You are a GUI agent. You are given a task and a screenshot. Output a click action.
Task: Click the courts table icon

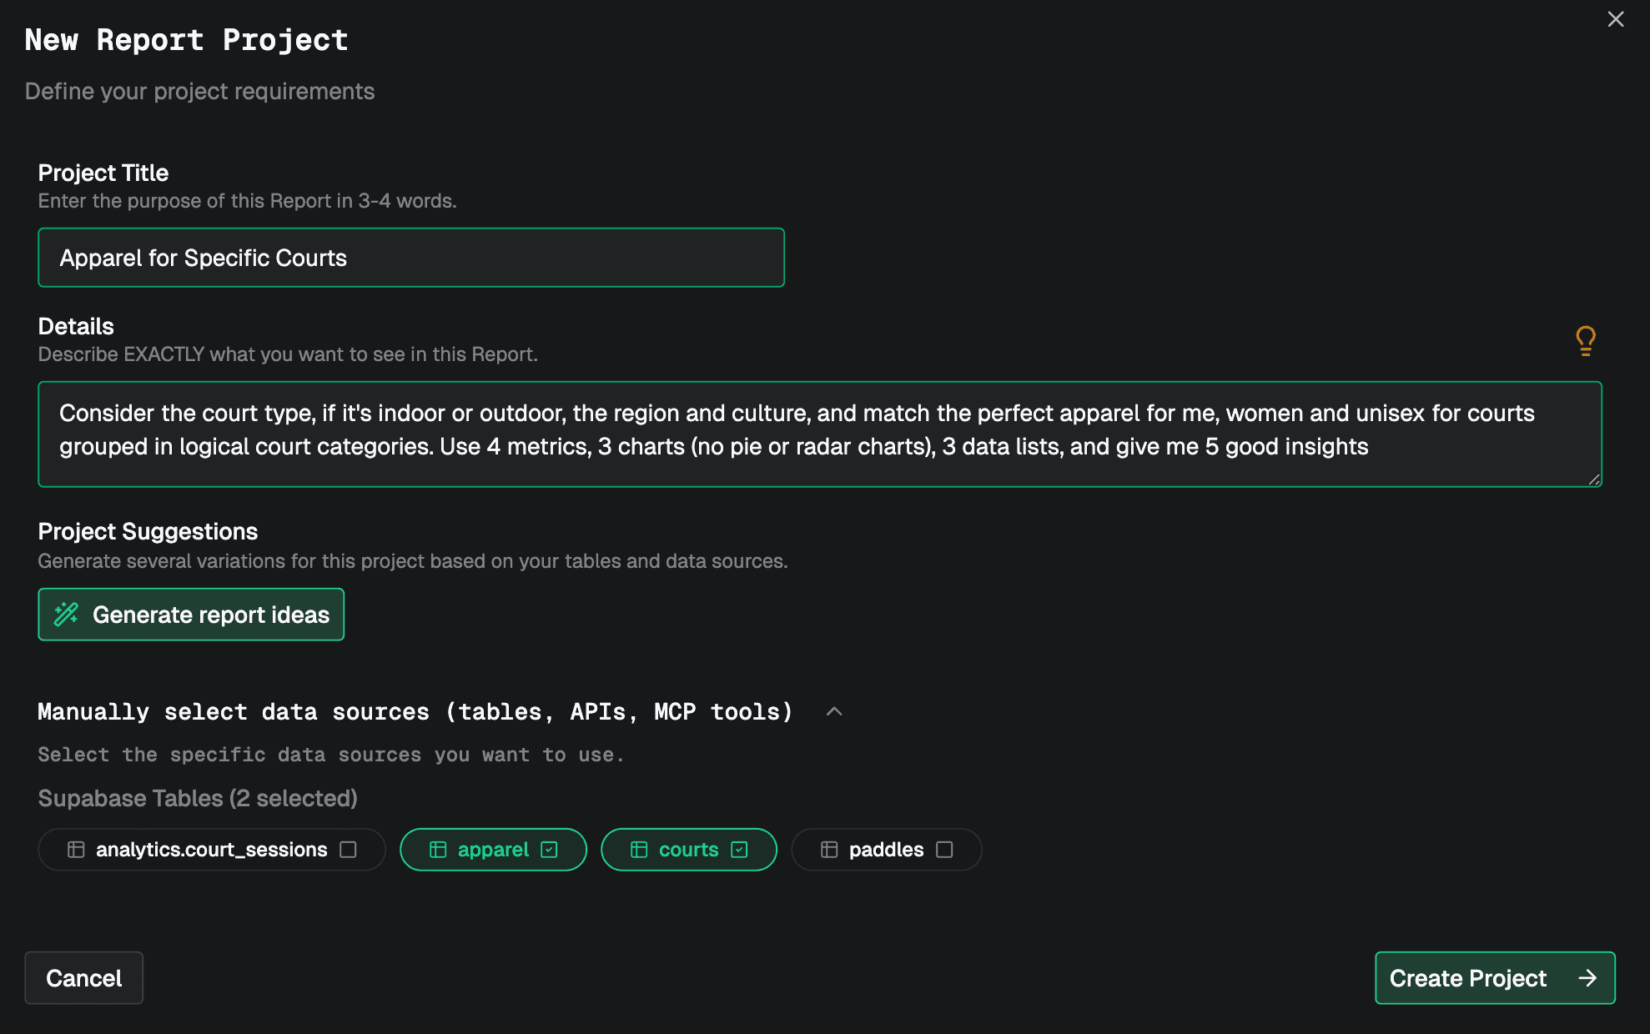[x=639, y=850]
